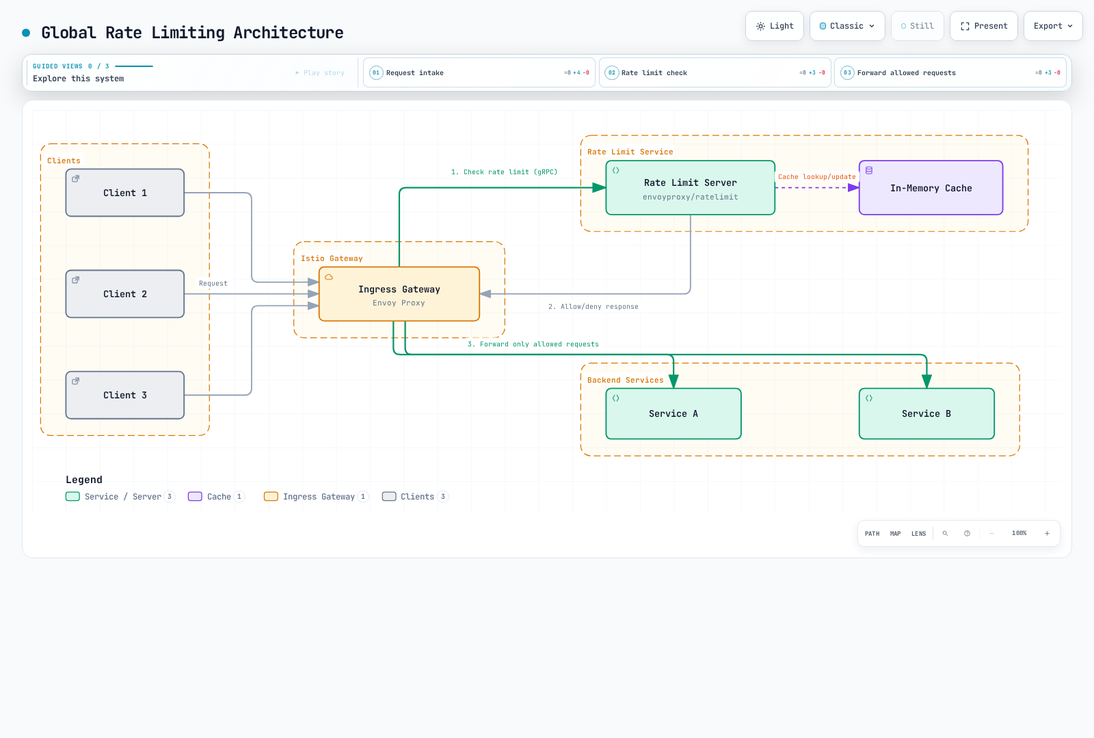
Task: Click the Present button
Action: [x=984, y=26]
